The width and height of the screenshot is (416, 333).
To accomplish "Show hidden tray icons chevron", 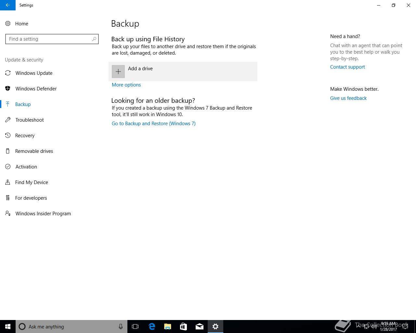I will [358, 326].
